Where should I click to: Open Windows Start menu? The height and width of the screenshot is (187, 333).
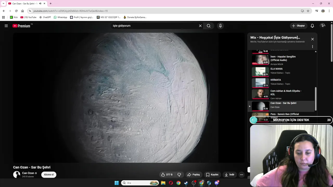point(117,183)
